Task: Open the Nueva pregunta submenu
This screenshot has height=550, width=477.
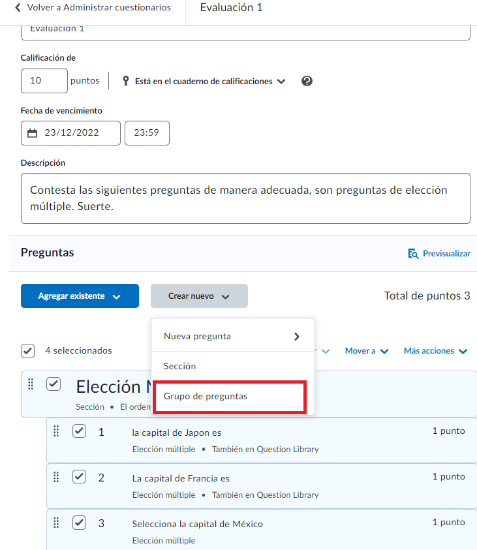Action: point(232,337)
